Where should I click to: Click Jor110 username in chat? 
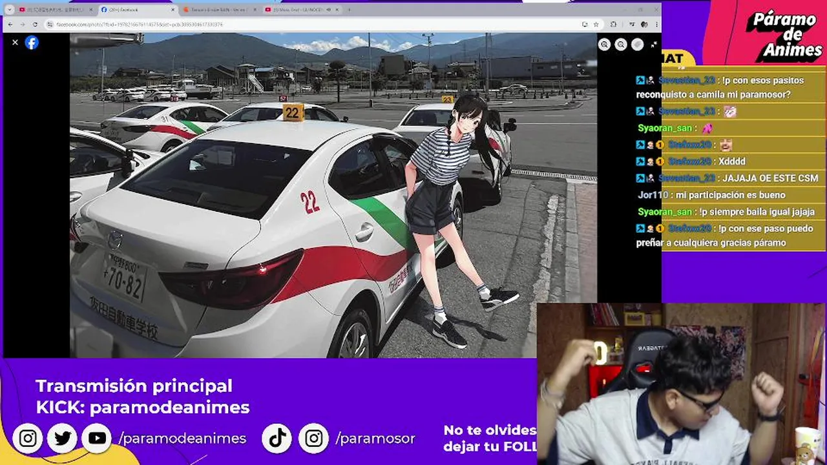click(x=652, y=195)
